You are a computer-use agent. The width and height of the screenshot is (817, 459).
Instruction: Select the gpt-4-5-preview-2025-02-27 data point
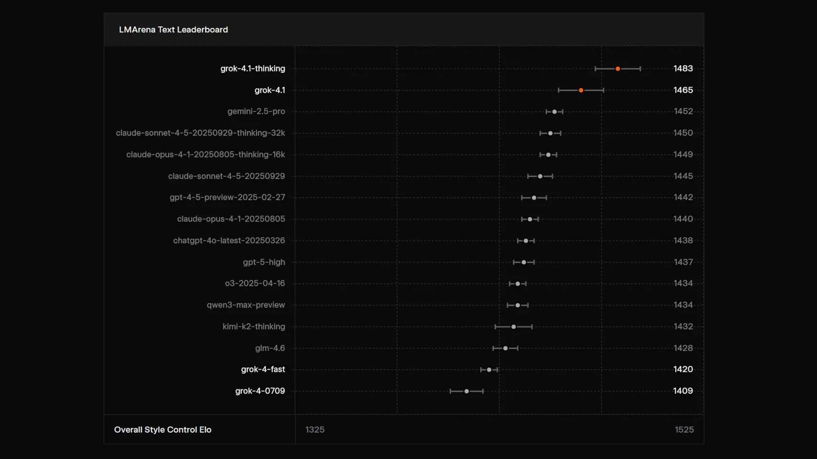point(534,198)
